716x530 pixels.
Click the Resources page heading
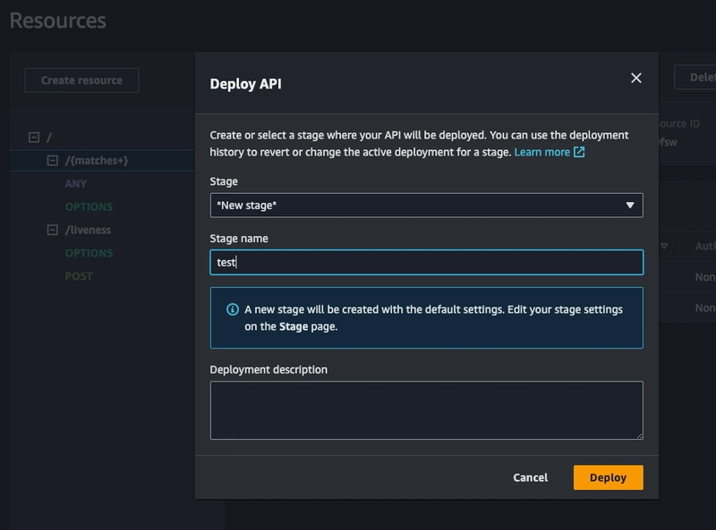[x=57, y=21]
